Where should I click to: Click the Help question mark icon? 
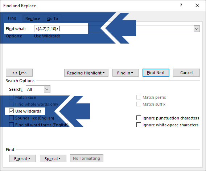(181, 5)
